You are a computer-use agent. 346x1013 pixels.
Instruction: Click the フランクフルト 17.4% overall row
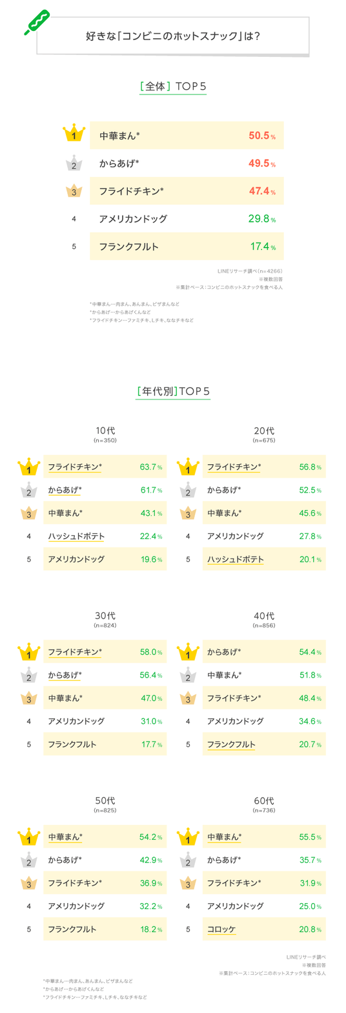[187, 246]
